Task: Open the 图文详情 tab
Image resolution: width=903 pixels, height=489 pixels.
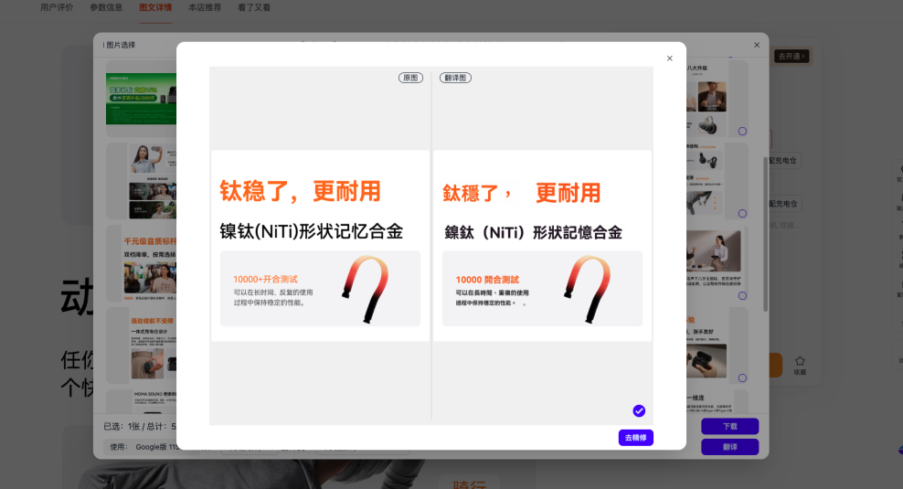Action: pos(155,7)
